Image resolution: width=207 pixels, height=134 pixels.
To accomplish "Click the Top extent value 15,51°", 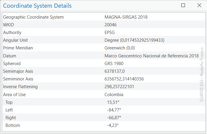I will 113,102.
